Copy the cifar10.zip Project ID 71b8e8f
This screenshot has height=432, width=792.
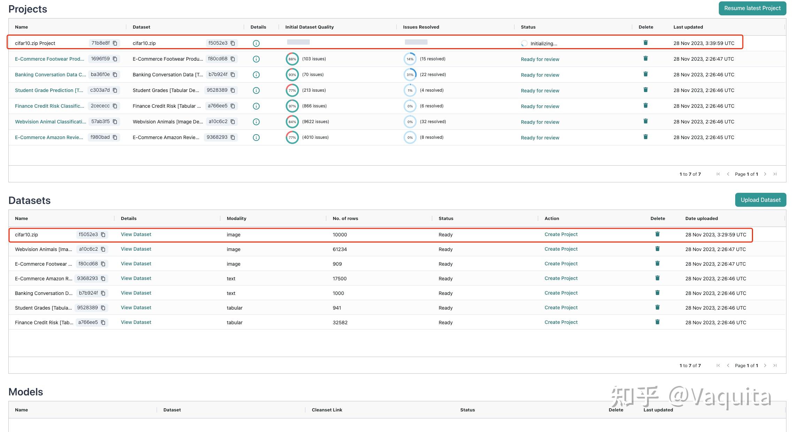pyautogui.click(x=115, y=43)
